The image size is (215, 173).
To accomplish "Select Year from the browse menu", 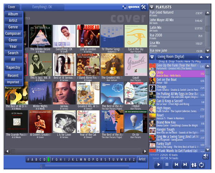I will (13, 46).
